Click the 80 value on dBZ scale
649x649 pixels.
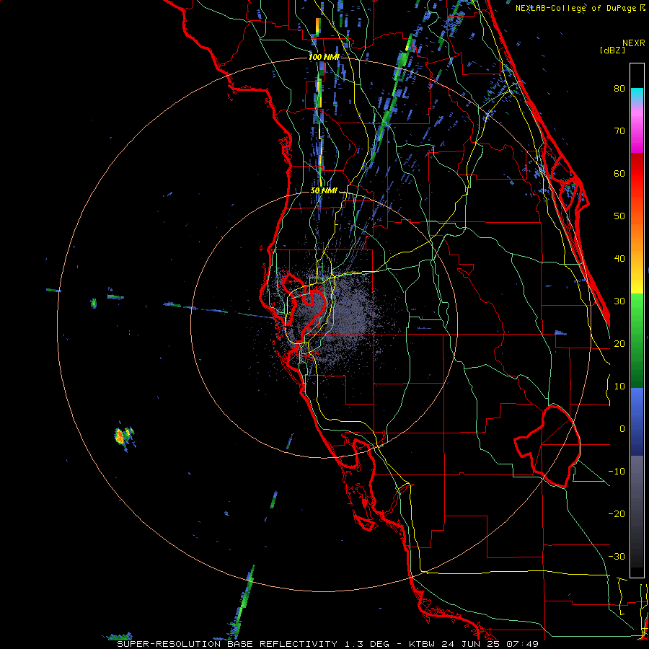(x=619, y=89)
